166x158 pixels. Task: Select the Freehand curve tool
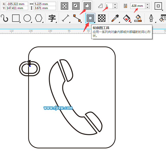pos(4,18)
